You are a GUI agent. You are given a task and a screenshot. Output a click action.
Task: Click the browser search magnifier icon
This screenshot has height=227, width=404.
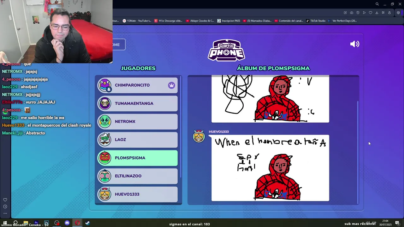377,4
